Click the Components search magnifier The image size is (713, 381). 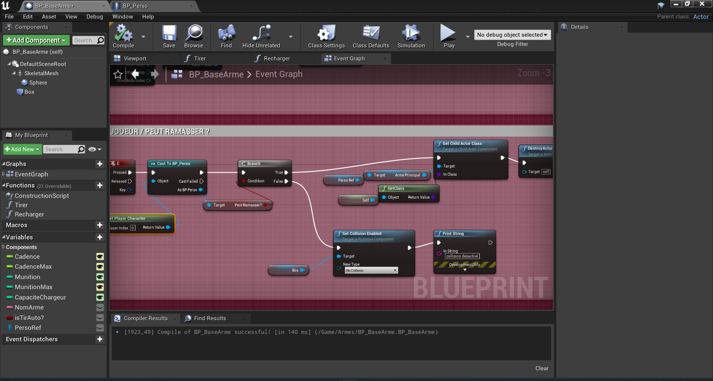[100, 40]
